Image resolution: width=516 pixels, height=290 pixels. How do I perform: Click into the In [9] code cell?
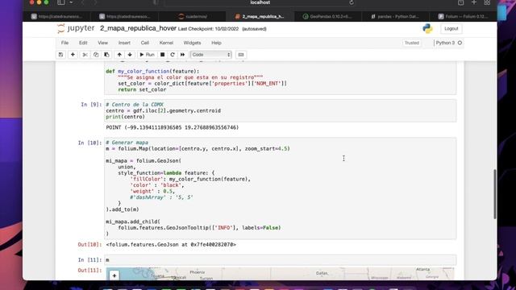coord(281,111)
